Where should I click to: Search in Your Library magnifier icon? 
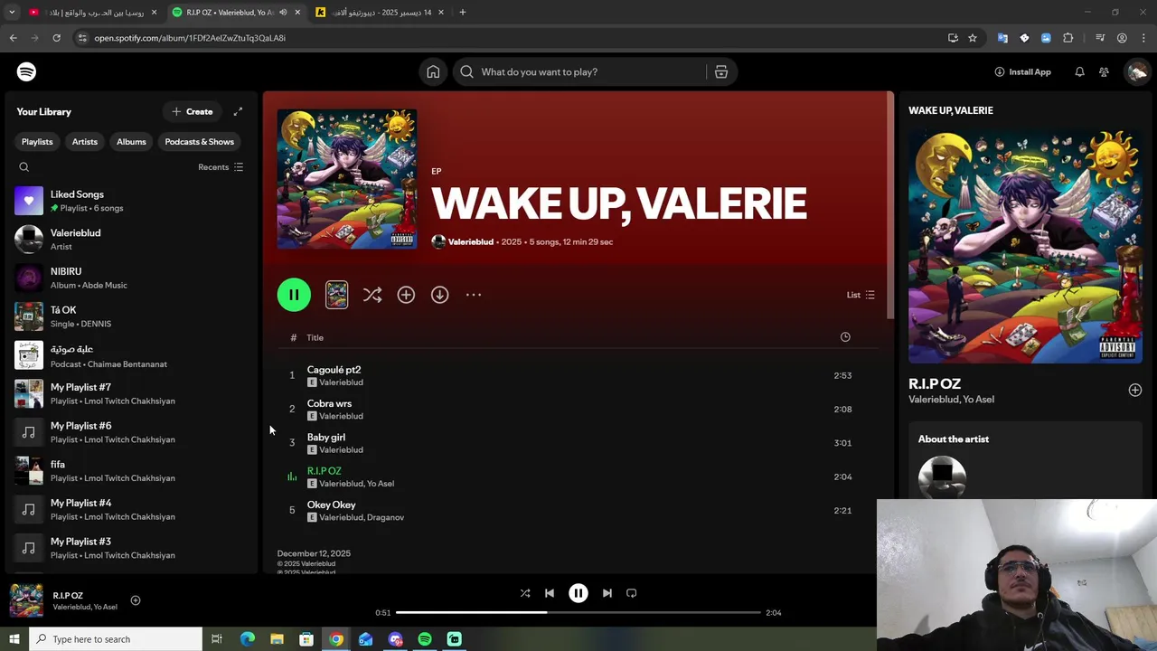pyautogui.click(x=24, y=167)
